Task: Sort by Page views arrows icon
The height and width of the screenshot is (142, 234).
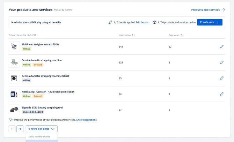Action: [182, 35]
